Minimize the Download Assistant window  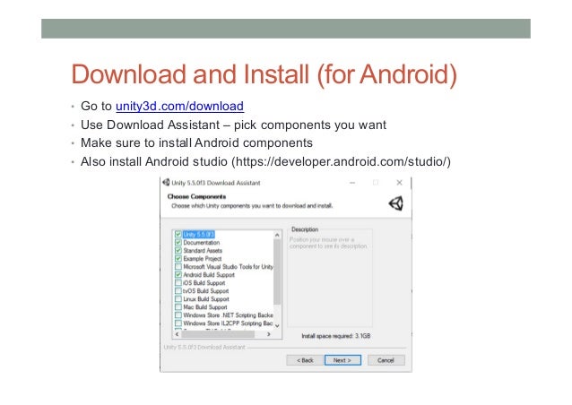pyautogui.click(x=352, y=182)
